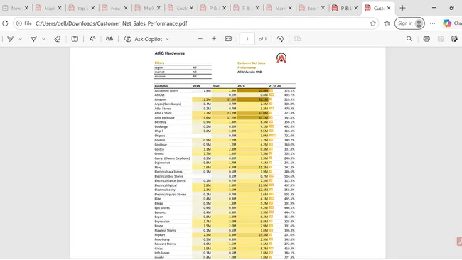Close the 'top 5' tab
This screenshot has height=260, width=462.
[93, 9]
